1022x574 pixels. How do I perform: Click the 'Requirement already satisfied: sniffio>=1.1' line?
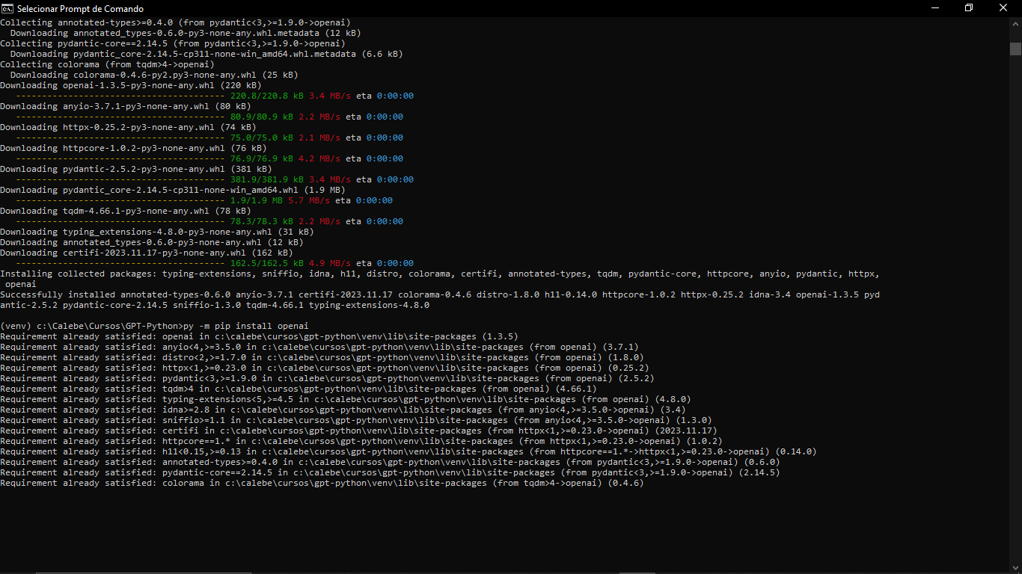pos(356,420)
